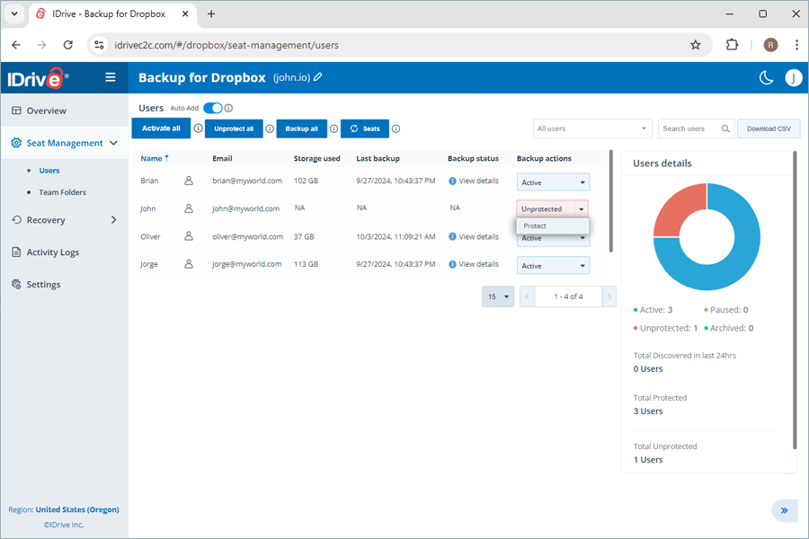This screenshot has height=539, width=809.
Task: Toggle dark mode with the moon icon
Action: 766,77
